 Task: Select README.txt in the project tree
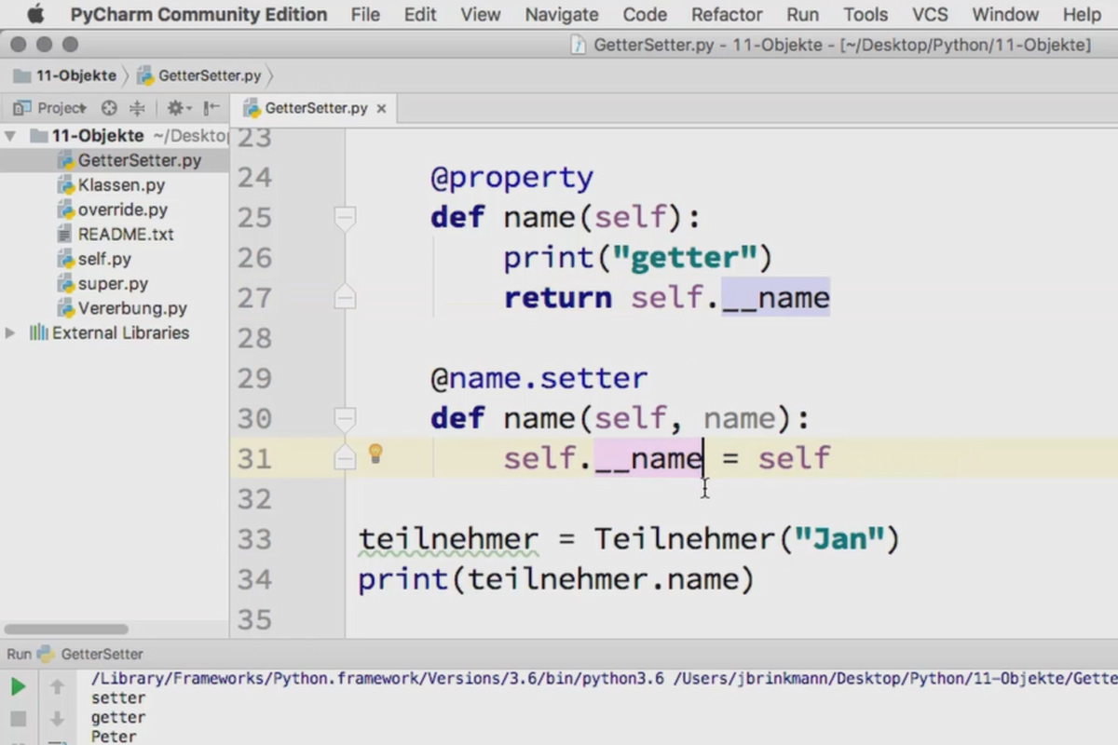click(126, 235)
